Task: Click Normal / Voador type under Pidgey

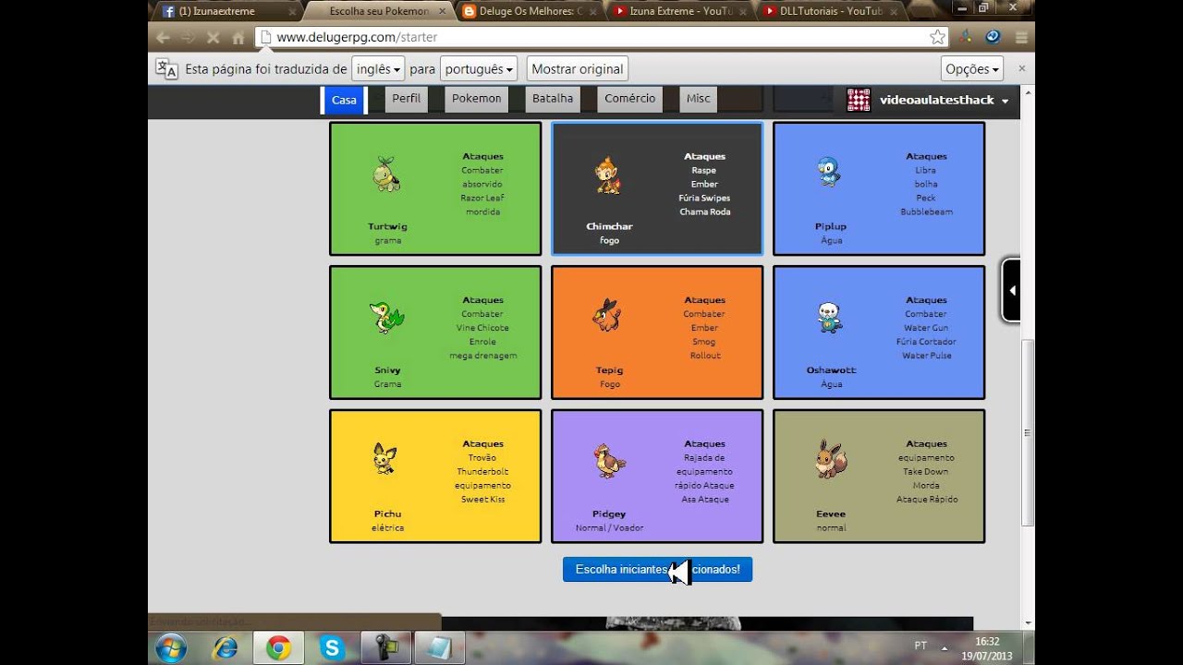Action: [609, 528]
